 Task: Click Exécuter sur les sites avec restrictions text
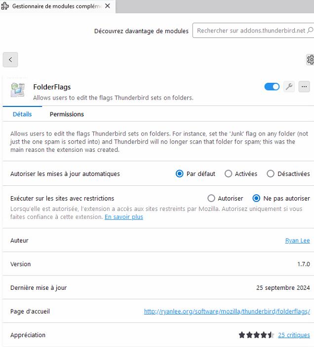click(x=62, y=199)
